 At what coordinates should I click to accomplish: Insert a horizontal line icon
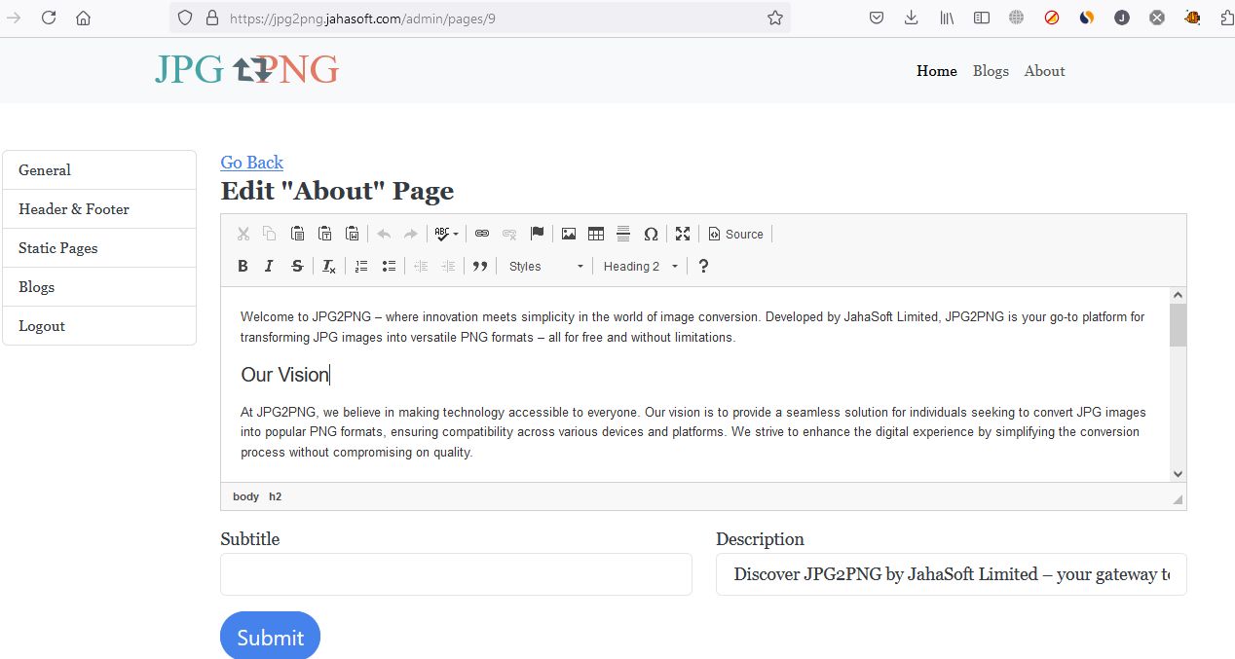tap(623, 234)
